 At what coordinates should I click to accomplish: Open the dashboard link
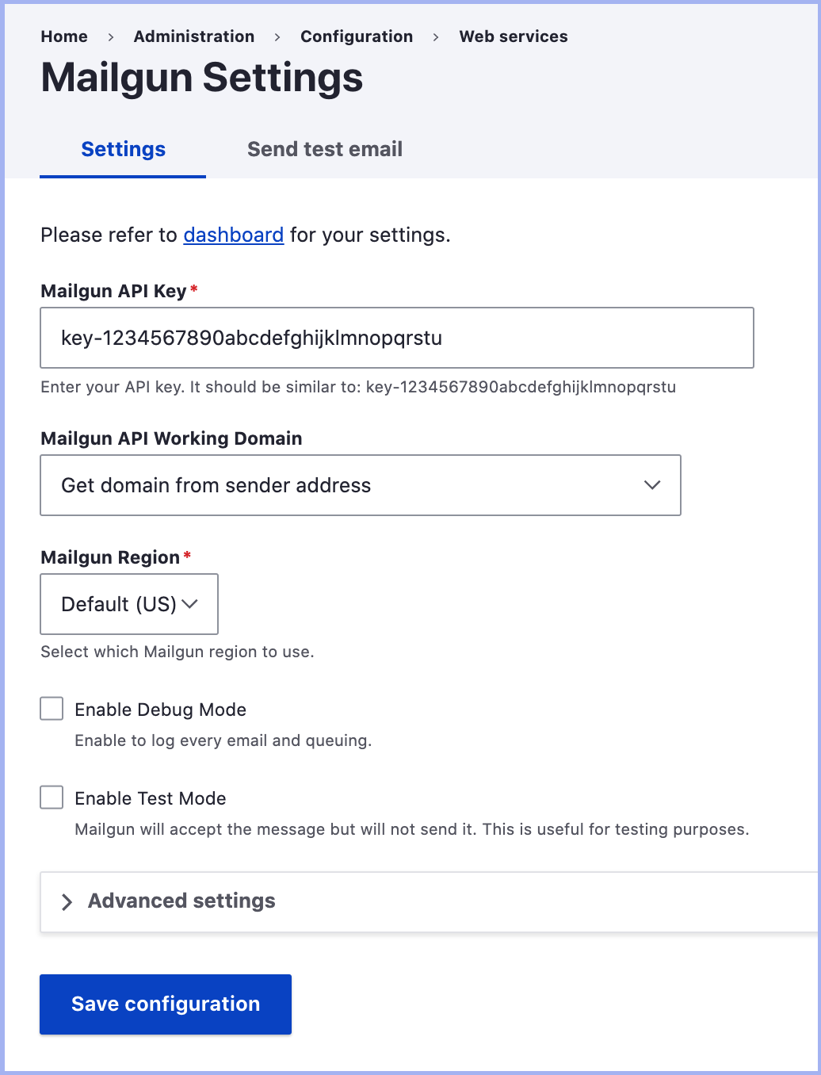pos(233,235)
